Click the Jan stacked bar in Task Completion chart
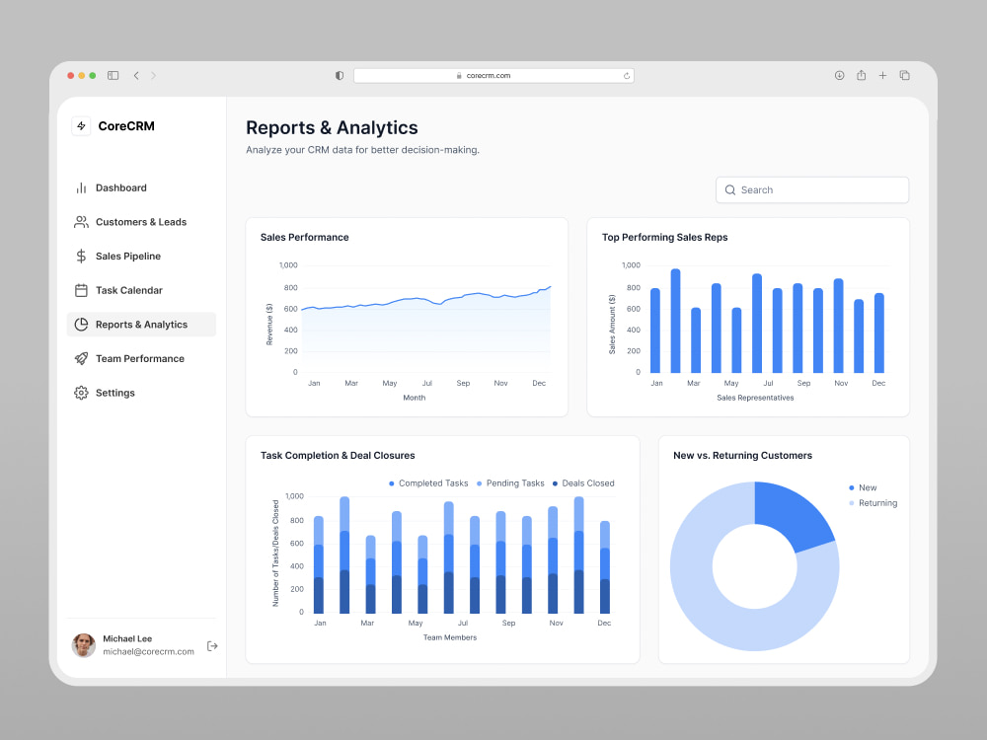 pos(319,564)
